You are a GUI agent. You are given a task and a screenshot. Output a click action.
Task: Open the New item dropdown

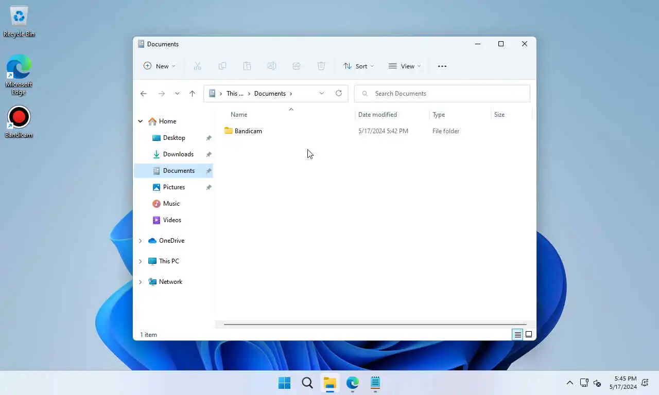coord(160,66)
